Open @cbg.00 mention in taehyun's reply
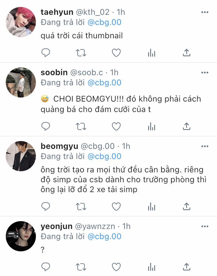Screen dimensions: 217x276 (x=104, y=22)
